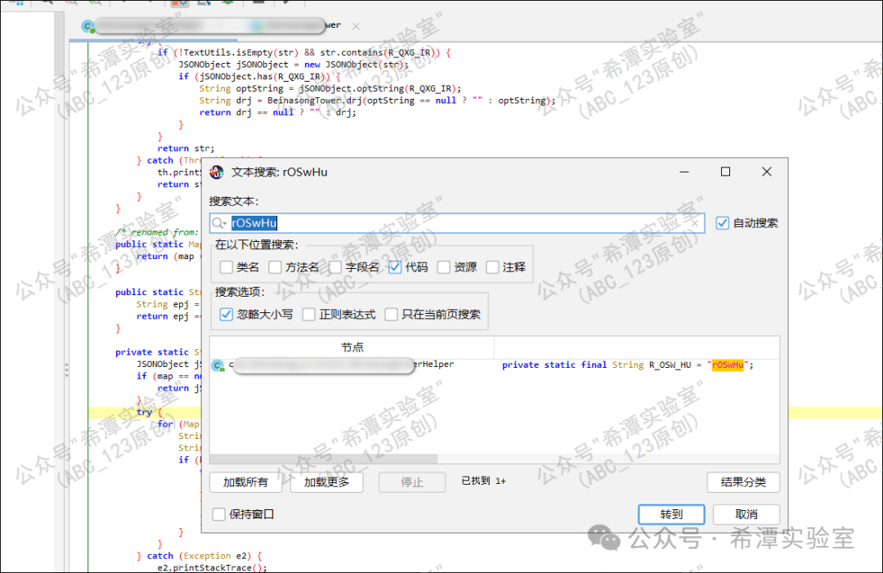This screenshot has height=573, width=883.
Task: Click the jSONObject.has(R_QXG_IR) line
Action: tap(260, 76)
